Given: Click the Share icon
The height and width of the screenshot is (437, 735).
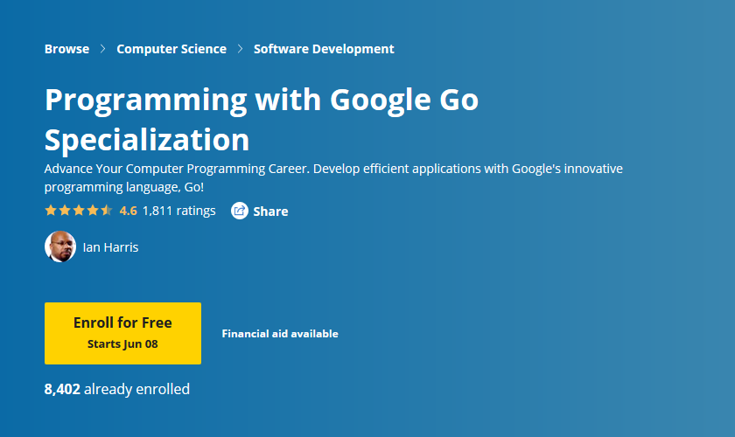Looking at the screenshot, I should (x=240, y=211).
